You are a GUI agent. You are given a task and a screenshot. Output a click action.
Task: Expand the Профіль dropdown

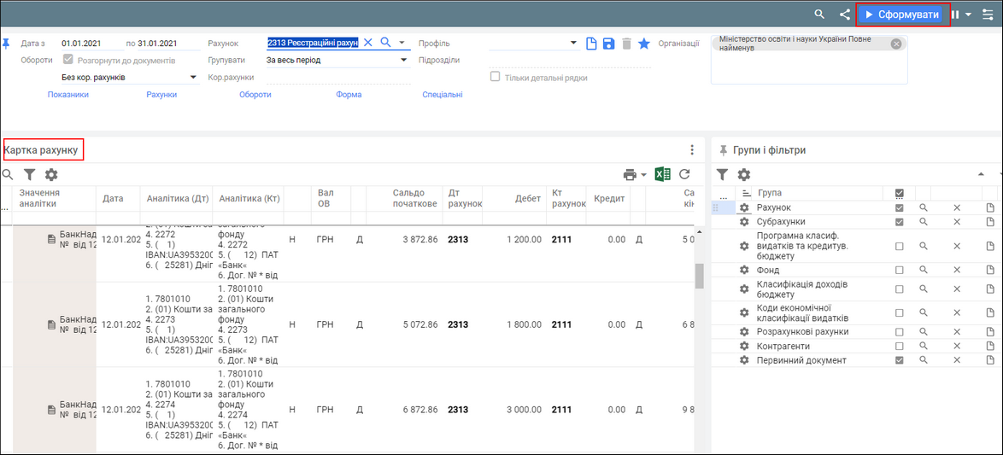573,44
